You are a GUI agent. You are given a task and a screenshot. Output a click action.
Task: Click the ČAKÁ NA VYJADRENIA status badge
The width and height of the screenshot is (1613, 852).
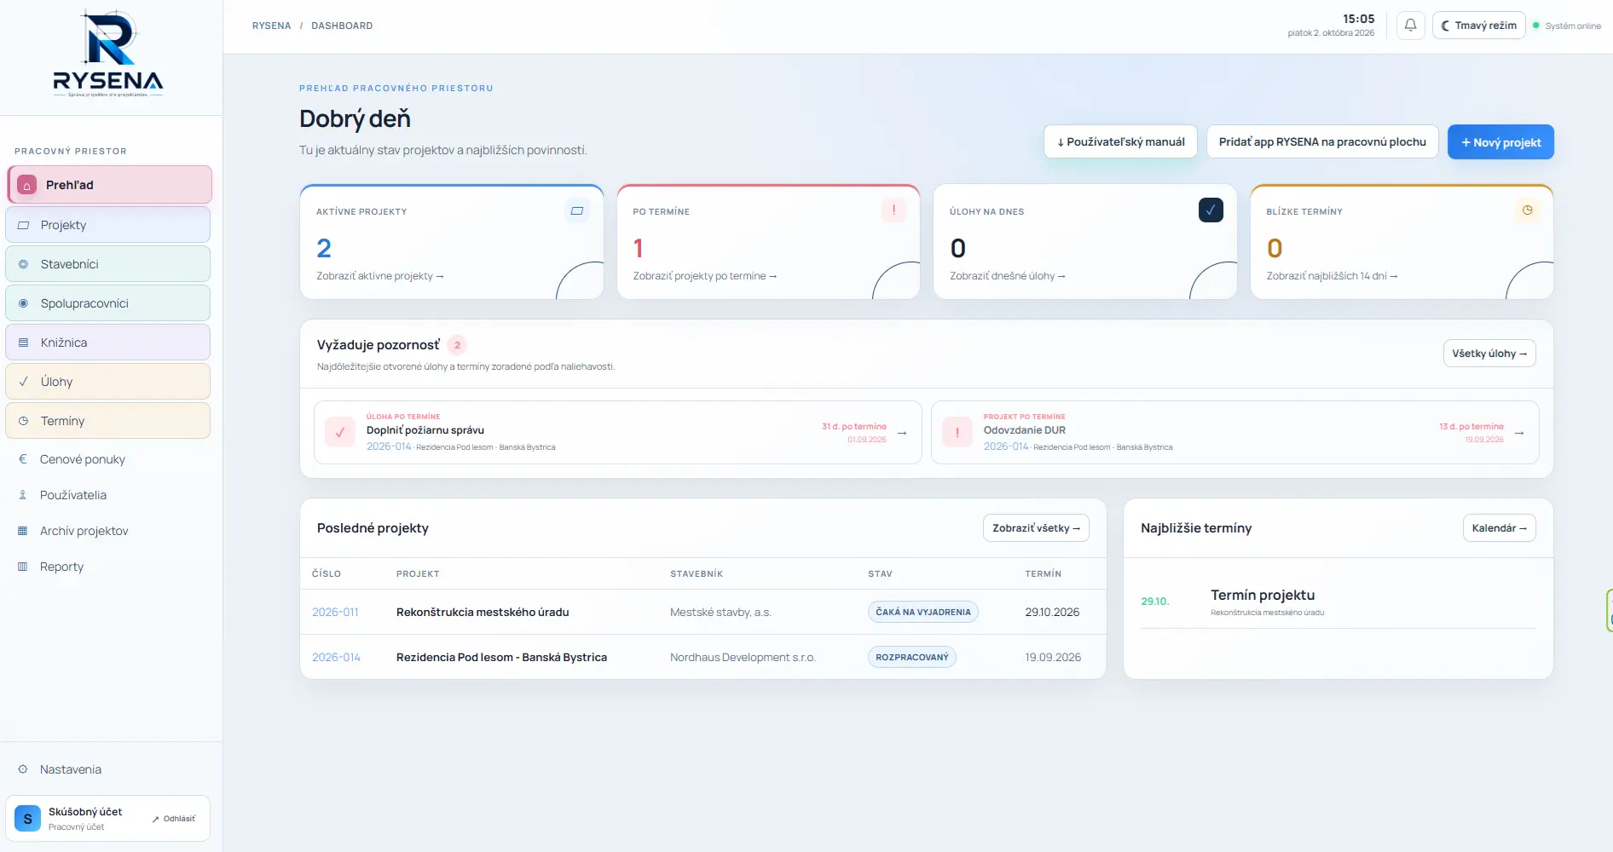tap(923, 613)
